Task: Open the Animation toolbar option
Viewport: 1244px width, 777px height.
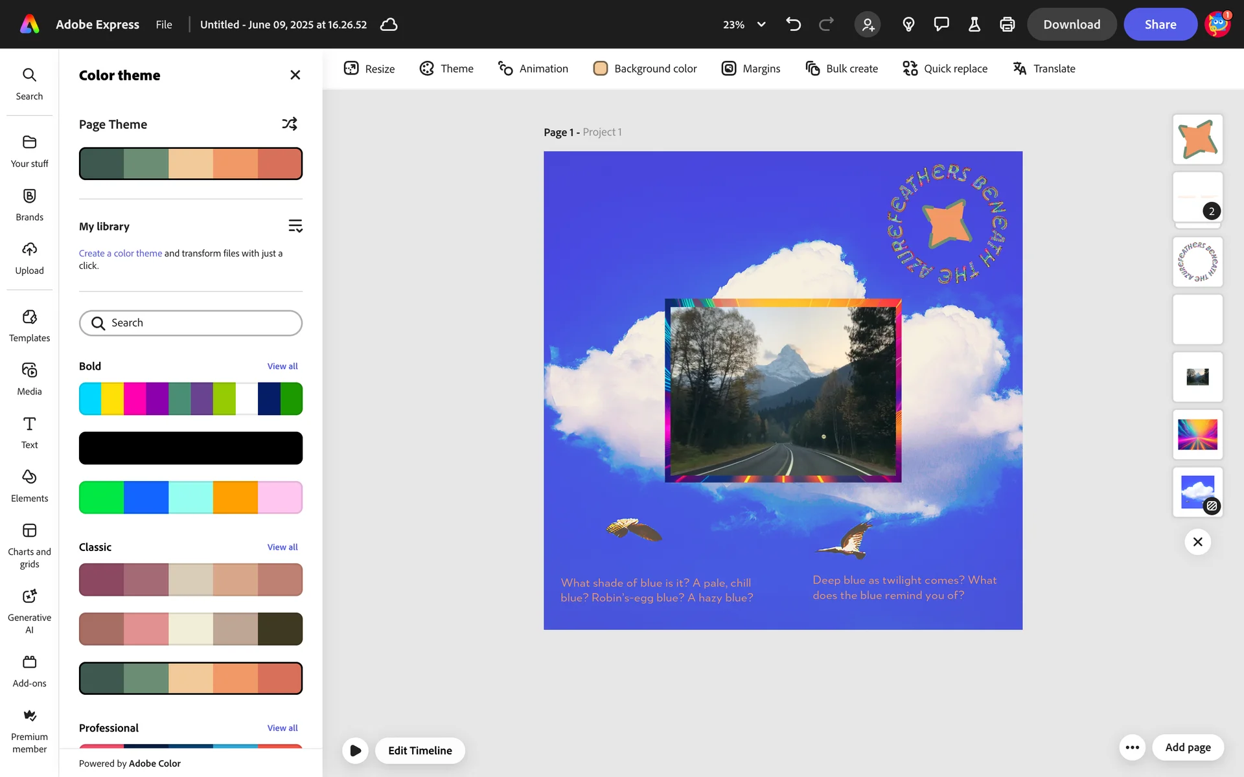Action: (533, 69)
